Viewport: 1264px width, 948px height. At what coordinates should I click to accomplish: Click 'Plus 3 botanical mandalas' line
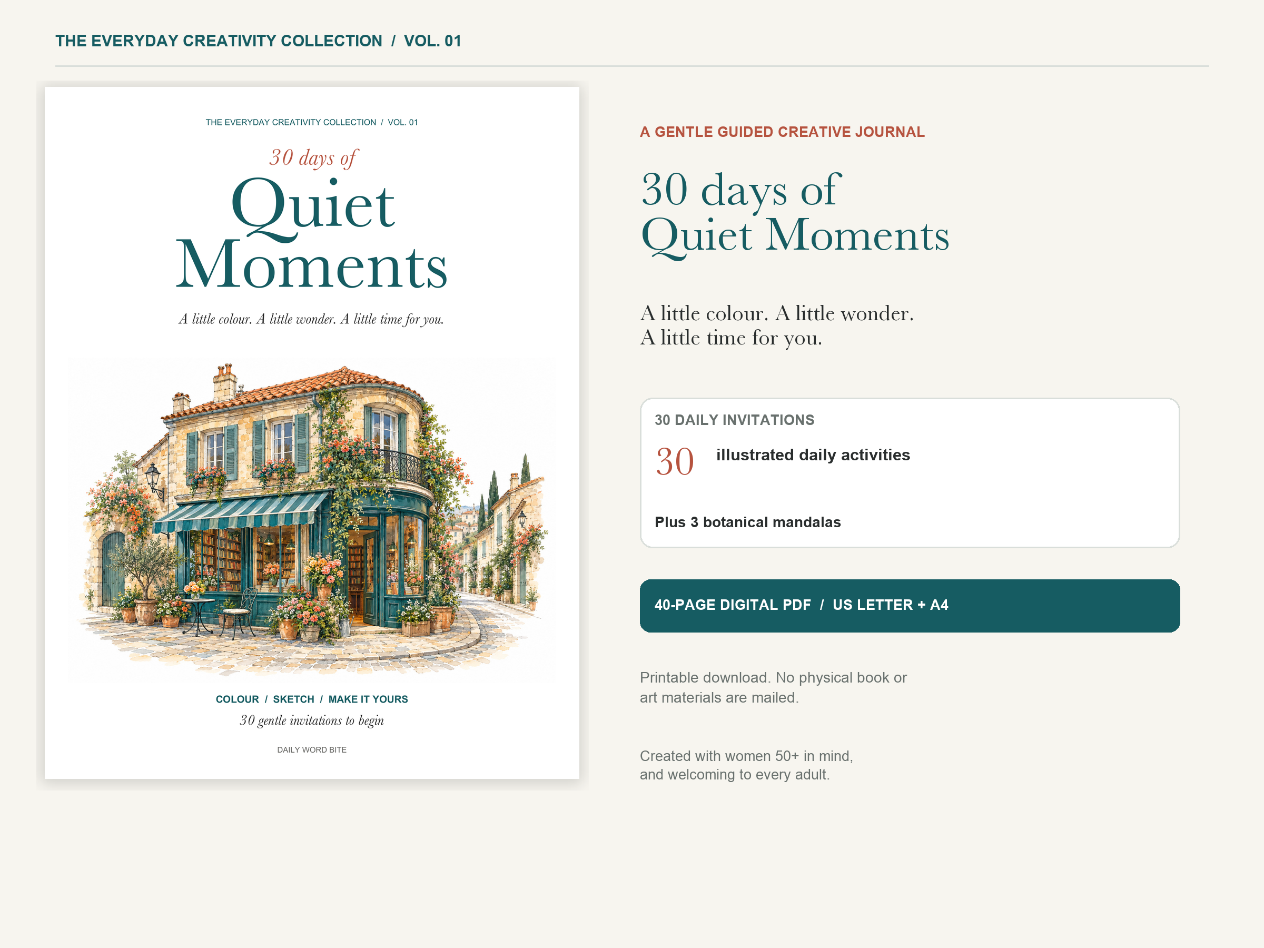click(747, 522)
